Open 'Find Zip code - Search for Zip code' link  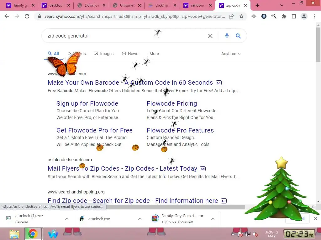(133, 201)
